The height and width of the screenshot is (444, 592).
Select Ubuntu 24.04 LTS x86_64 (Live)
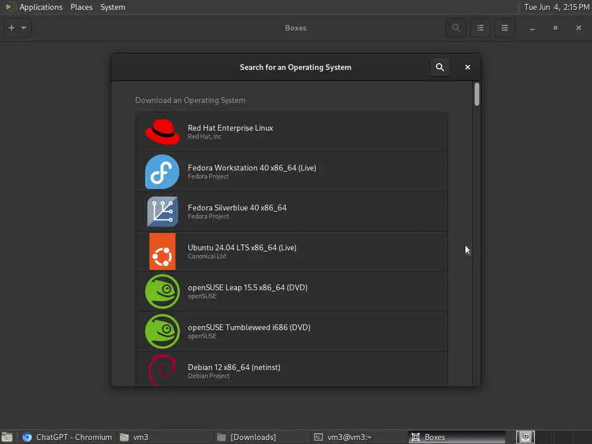pyautogui.click(x=291, y=251)
